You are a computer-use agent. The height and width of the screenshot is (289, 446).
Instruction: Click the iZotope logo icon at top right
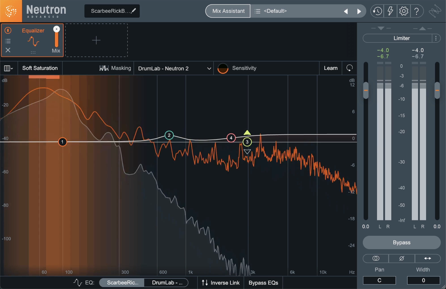coord(435,11)
